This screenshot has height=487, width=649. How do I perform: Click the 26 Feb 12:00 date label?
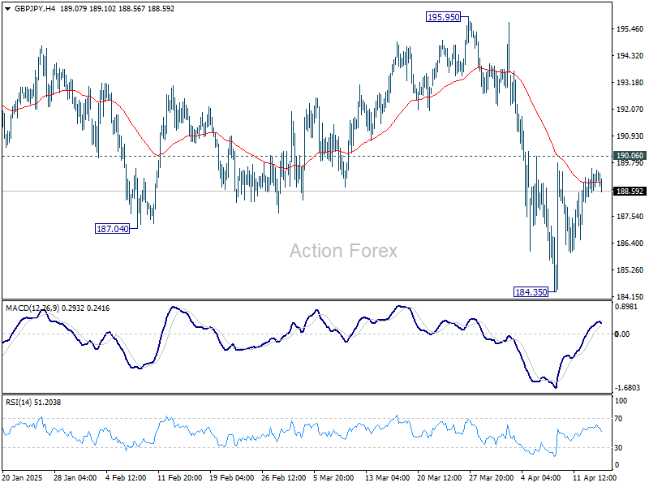tap(283, 478)
